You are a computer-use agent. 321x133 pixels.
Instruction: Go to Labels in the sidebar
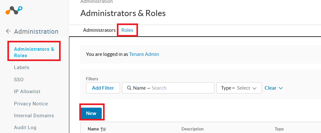22,67
